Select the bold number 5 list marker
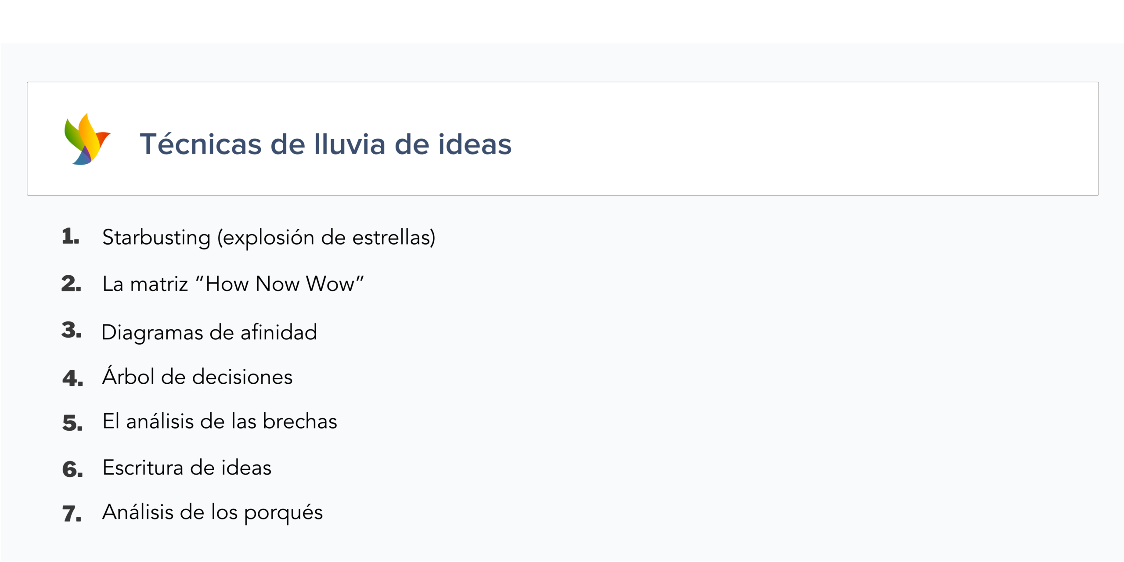1124x562 pixels. point(72,423)
